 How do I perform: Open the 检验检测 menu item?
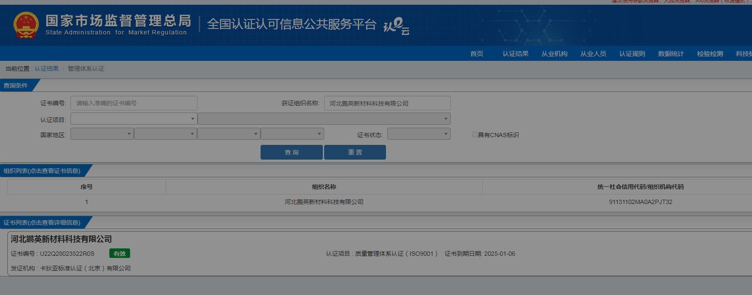click(x=710, y=53)
